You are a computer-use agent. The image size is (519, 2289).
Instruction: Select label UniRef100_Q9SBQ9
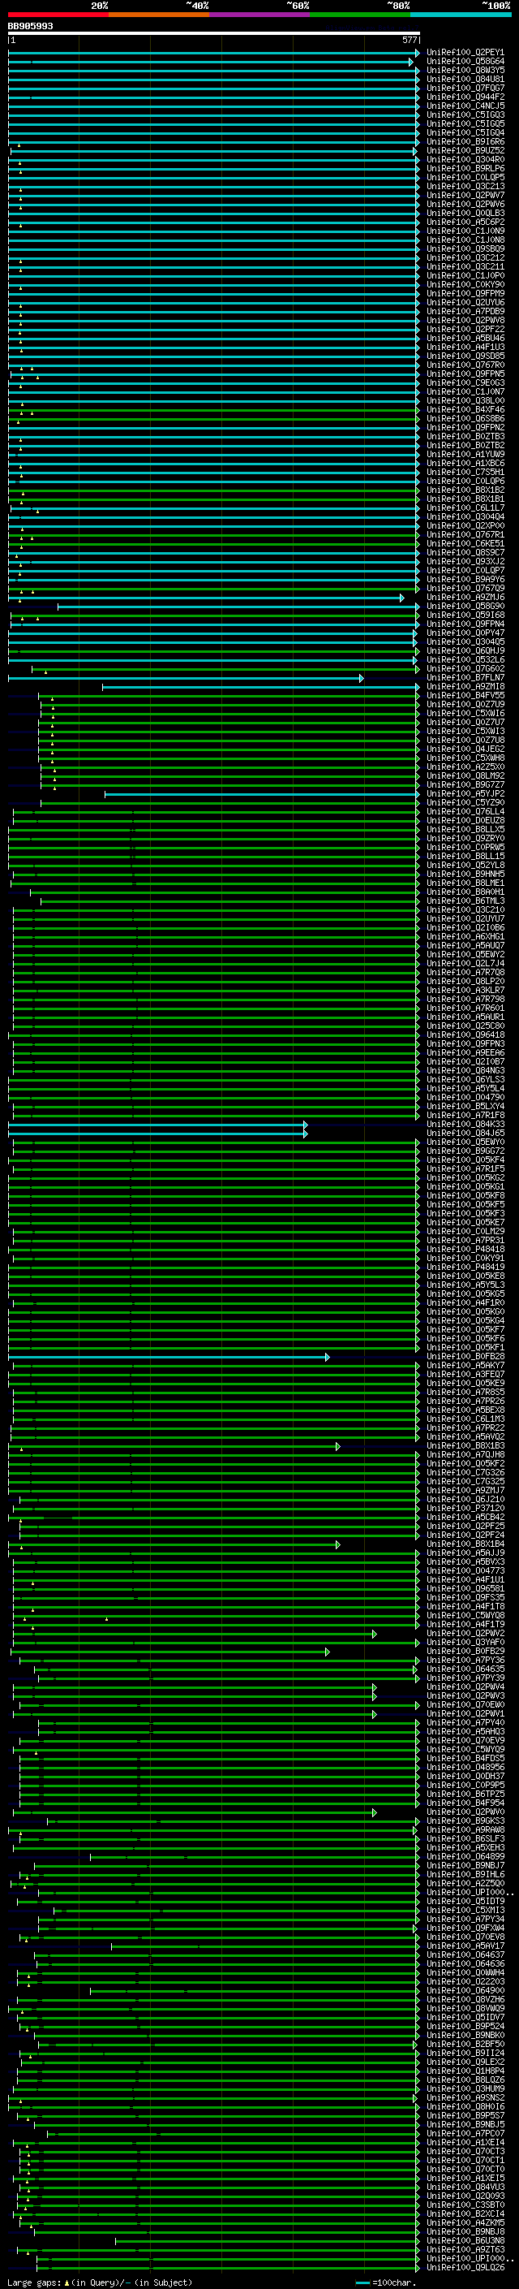465,248
